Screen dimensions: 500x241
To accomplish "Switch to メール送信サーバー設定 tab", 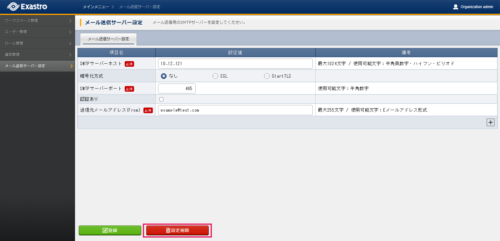I will point(108,39).
